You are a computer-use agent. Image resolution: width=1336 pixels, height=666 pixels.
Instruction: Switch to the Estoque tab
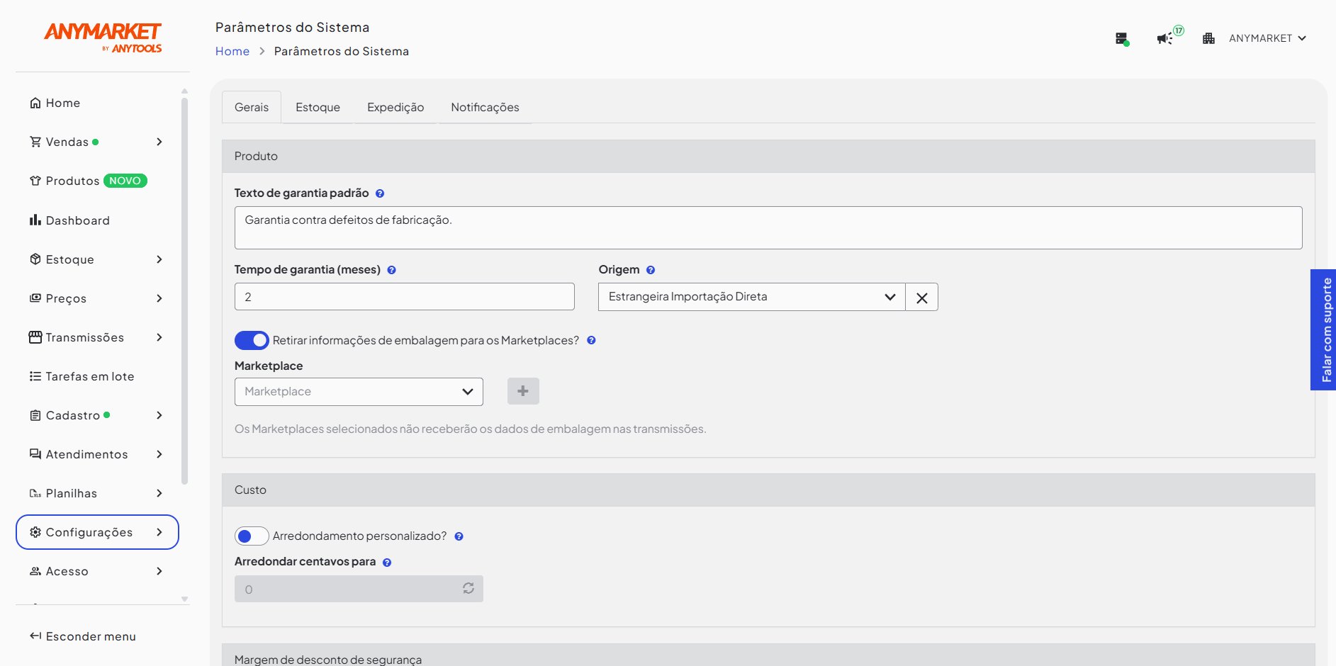tap(318, 107)
